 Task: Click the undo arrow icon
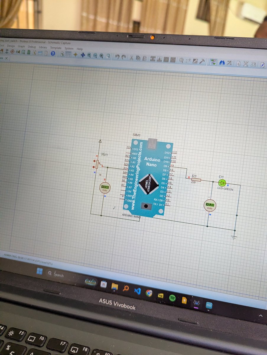(x=117, y=57)
